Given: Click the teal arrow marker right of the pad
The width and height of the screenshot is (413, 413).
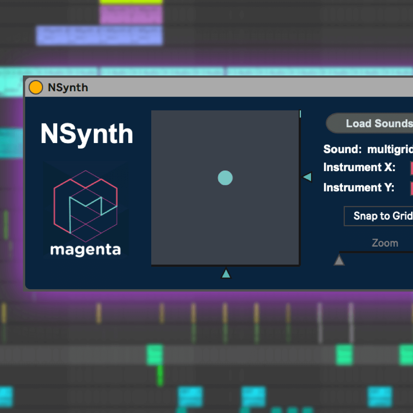Looking at the screenshot, I should 307,177.
